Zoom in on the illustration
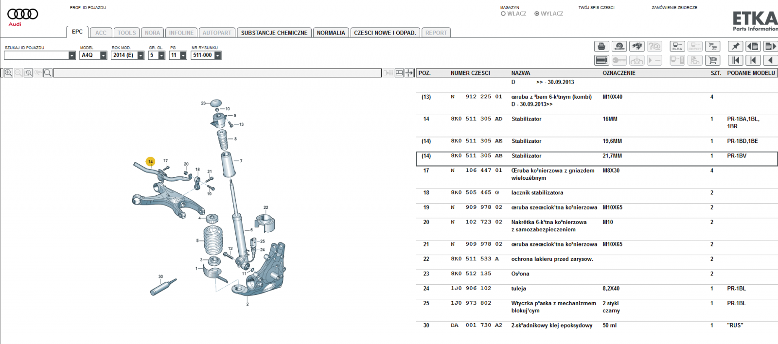 tap(9, 73)
